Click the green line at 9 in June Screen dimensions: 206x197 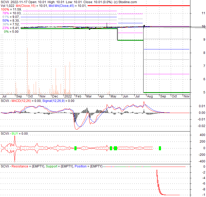coord(131,40)
